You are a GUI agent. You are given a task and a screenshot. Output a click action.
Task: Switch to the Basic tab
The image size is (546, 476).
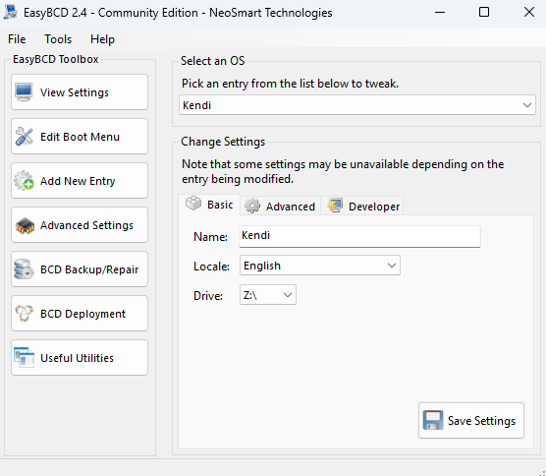tap(209, 205)
